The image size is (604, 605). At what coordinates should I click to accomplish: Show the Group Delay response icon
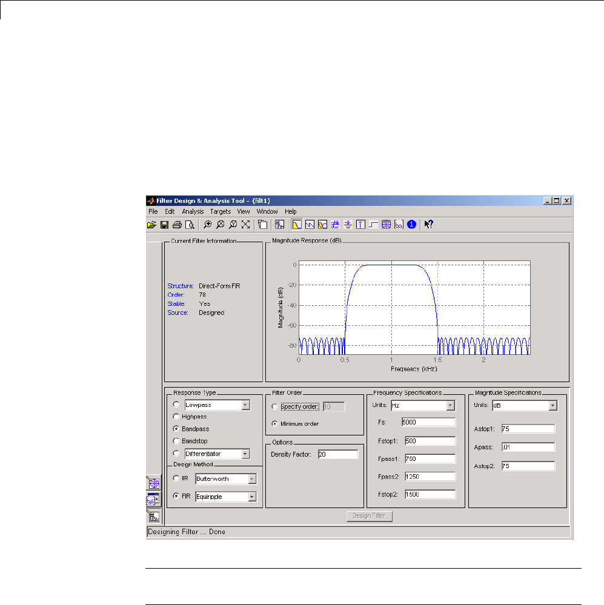pos(335,225)
